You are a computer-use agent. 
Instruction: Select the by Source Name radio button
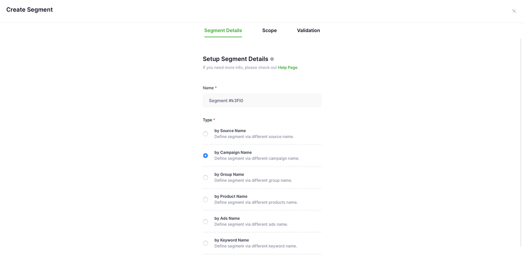tap(205, 134)
